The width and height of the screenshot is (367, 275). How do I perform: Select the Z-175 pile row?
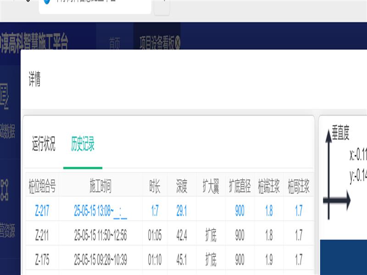(42, 260)
